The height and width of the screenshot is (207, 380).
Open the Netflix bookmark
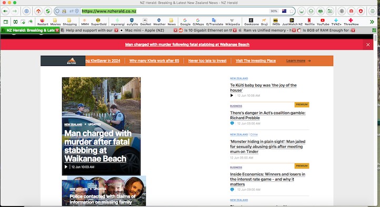pyautogui.click(x=309, y=22)
